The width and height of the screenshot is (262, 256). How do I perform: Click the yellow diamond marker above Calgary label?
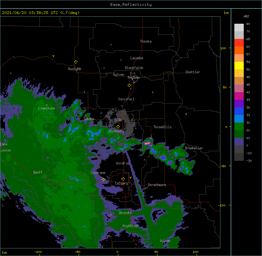coord(123,179)
